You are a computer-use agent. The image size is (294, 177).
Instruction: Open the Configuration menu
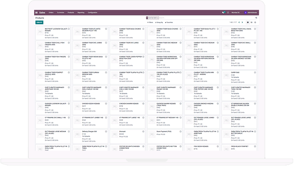tap(93, 13)
